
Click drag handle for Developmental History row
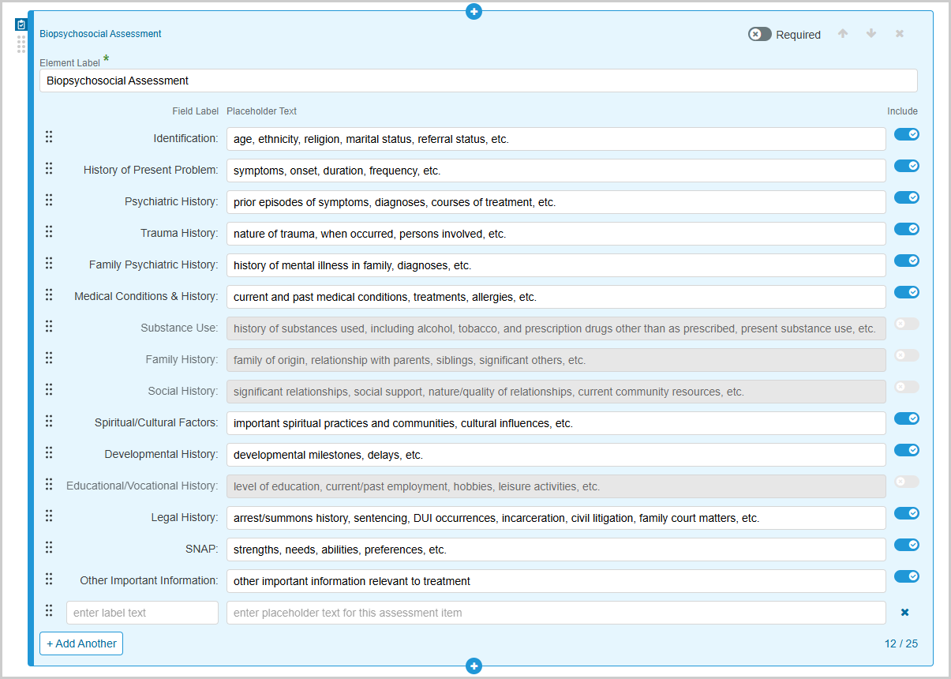click(49, 452)
